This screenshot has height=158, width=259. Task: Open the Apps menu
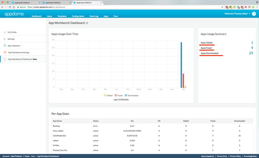point(106,16)
